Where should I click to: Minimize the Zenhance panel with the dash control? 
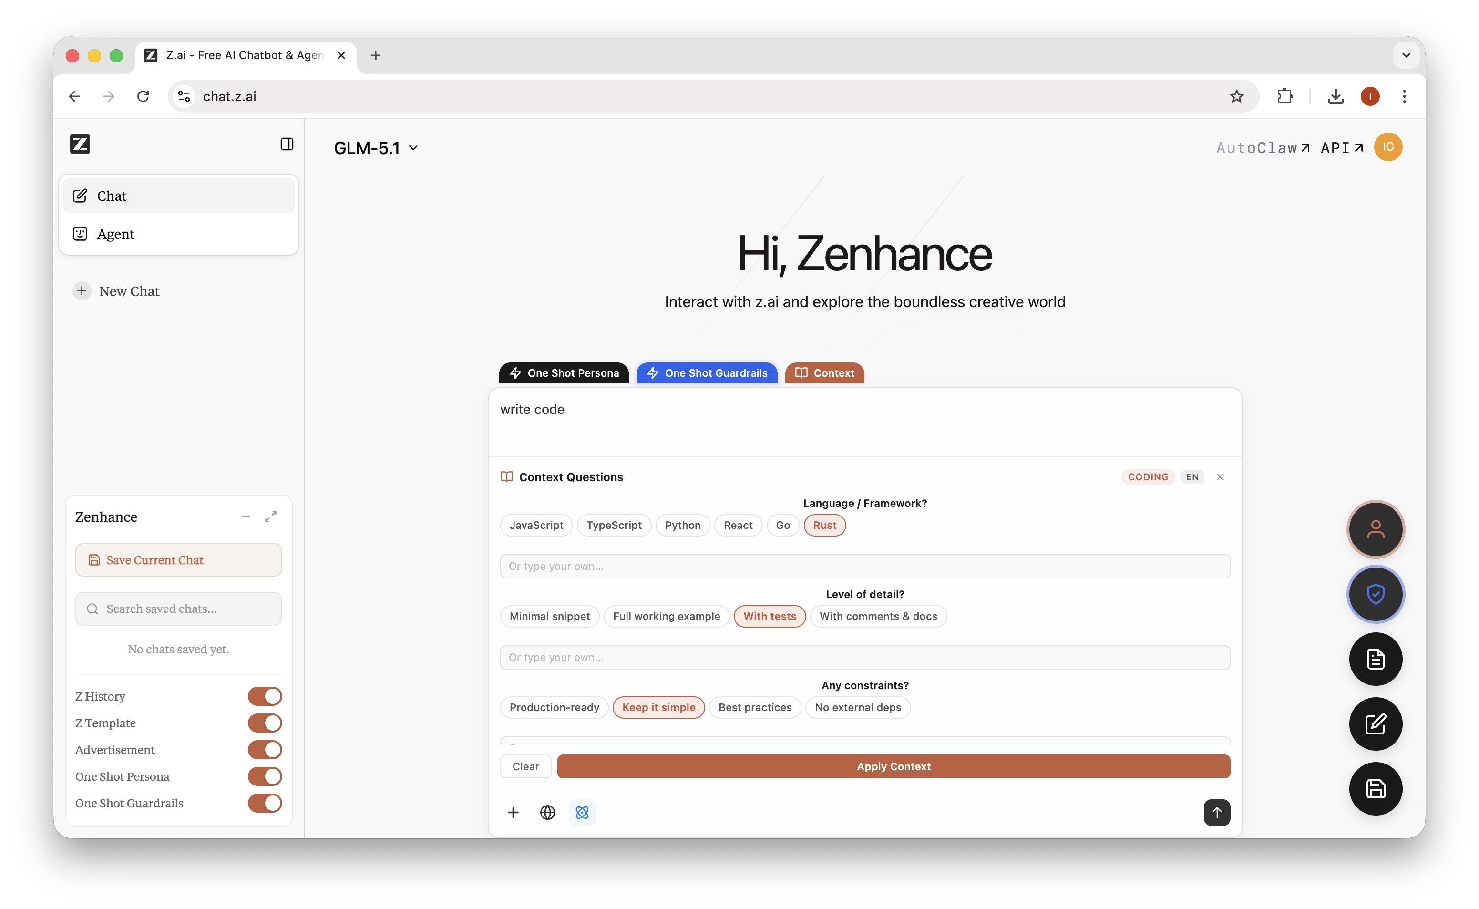(x=246, y=516)
